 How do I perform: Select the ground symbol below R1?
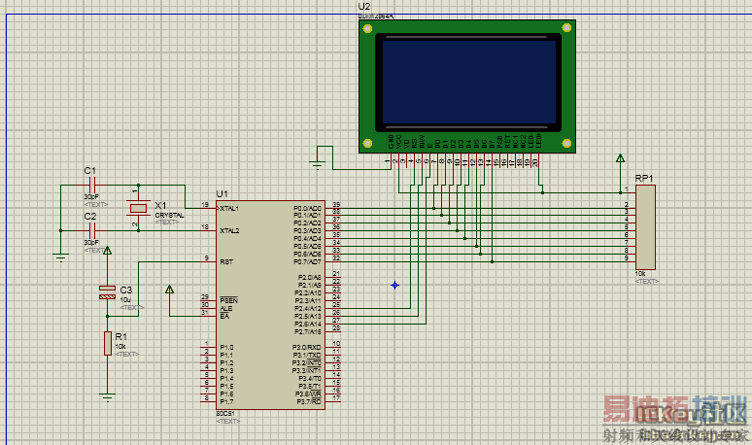[x=107, y=396]
